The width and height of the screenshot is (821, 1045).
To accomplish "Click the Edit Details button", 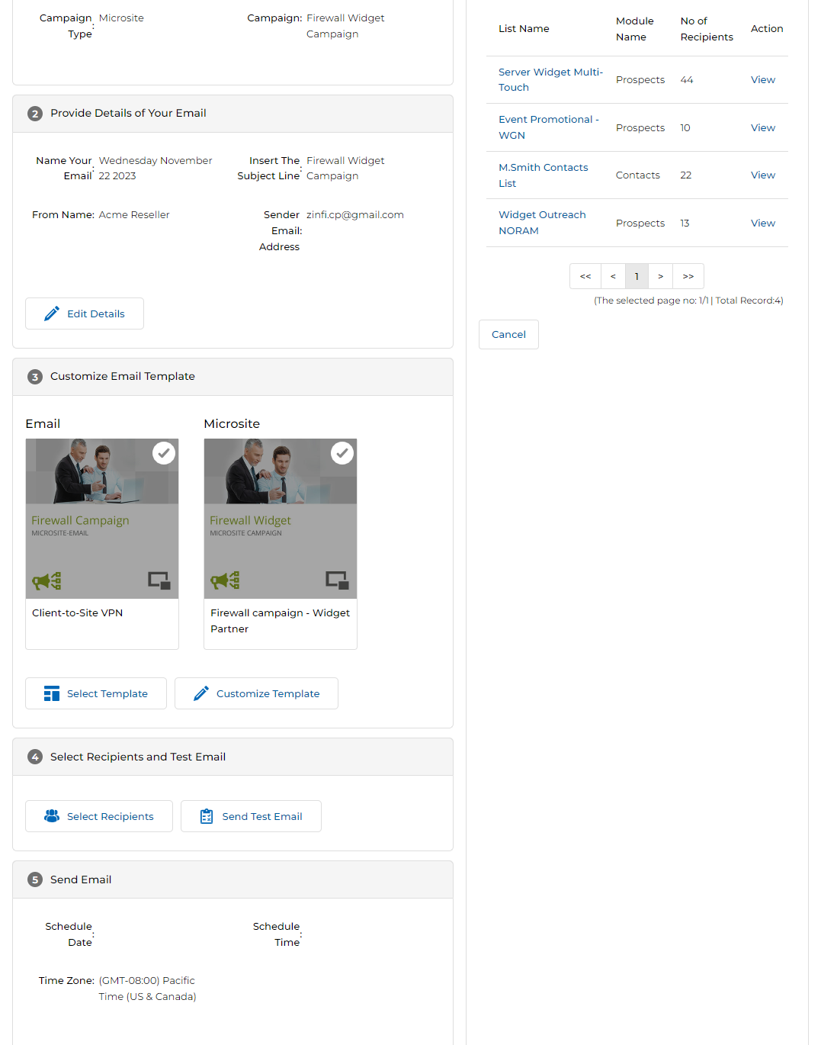I will tap(85, 313).
